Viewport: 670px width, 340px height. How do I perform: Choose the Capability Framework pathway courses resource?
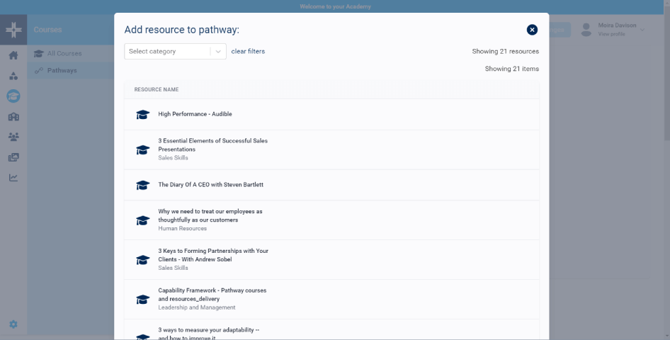[x=212, y=295]
